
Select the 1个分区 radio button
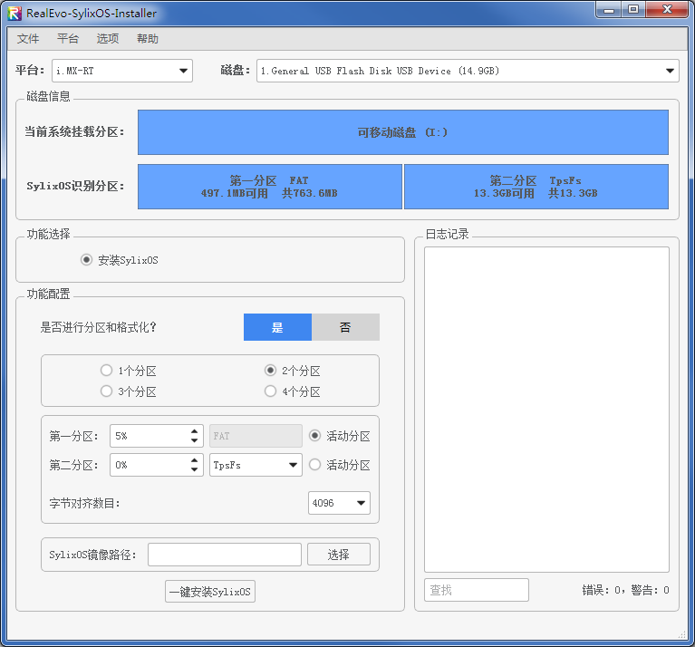pyautogui.click(x=129, y=371)
